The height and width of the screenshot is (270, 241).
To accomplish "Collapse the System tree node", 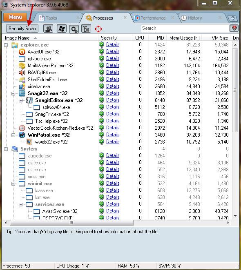I will coord(6,149).
